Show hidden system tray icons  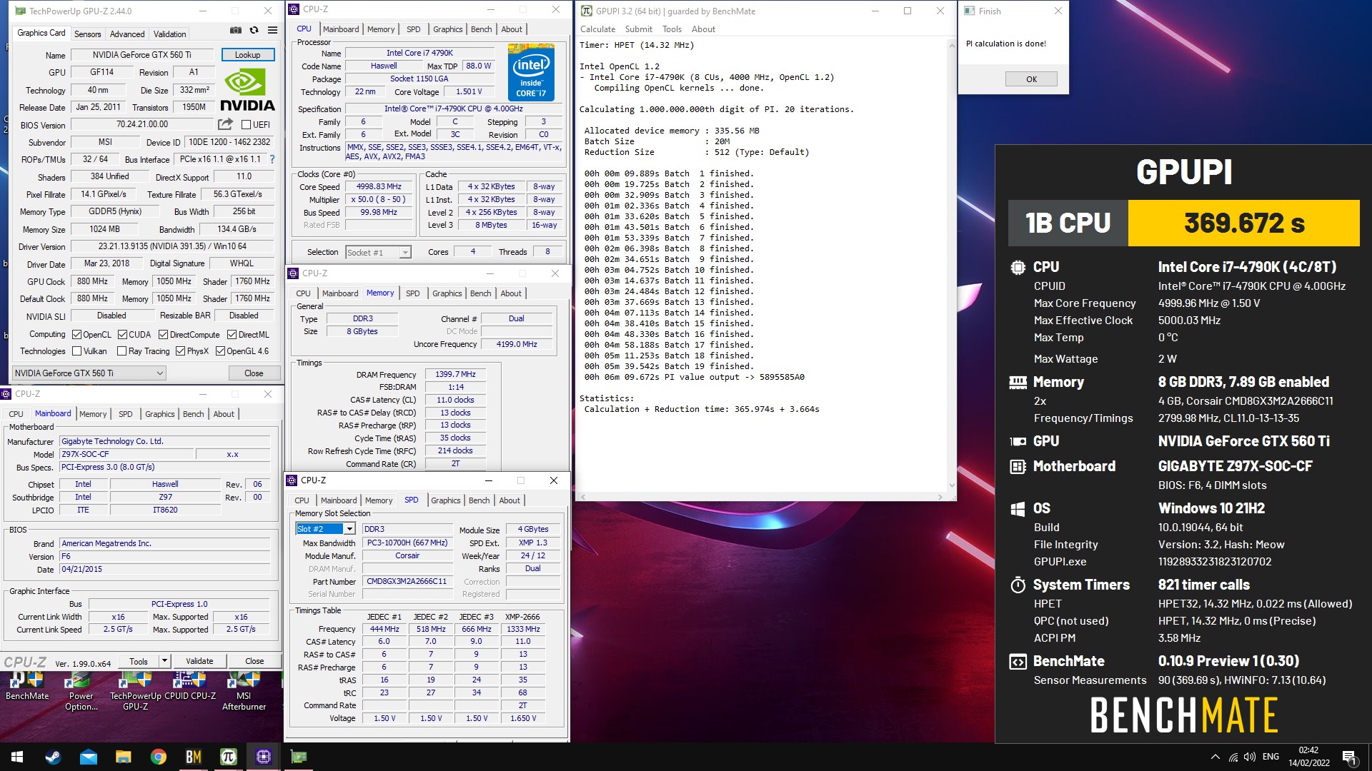click(1215, 757)
